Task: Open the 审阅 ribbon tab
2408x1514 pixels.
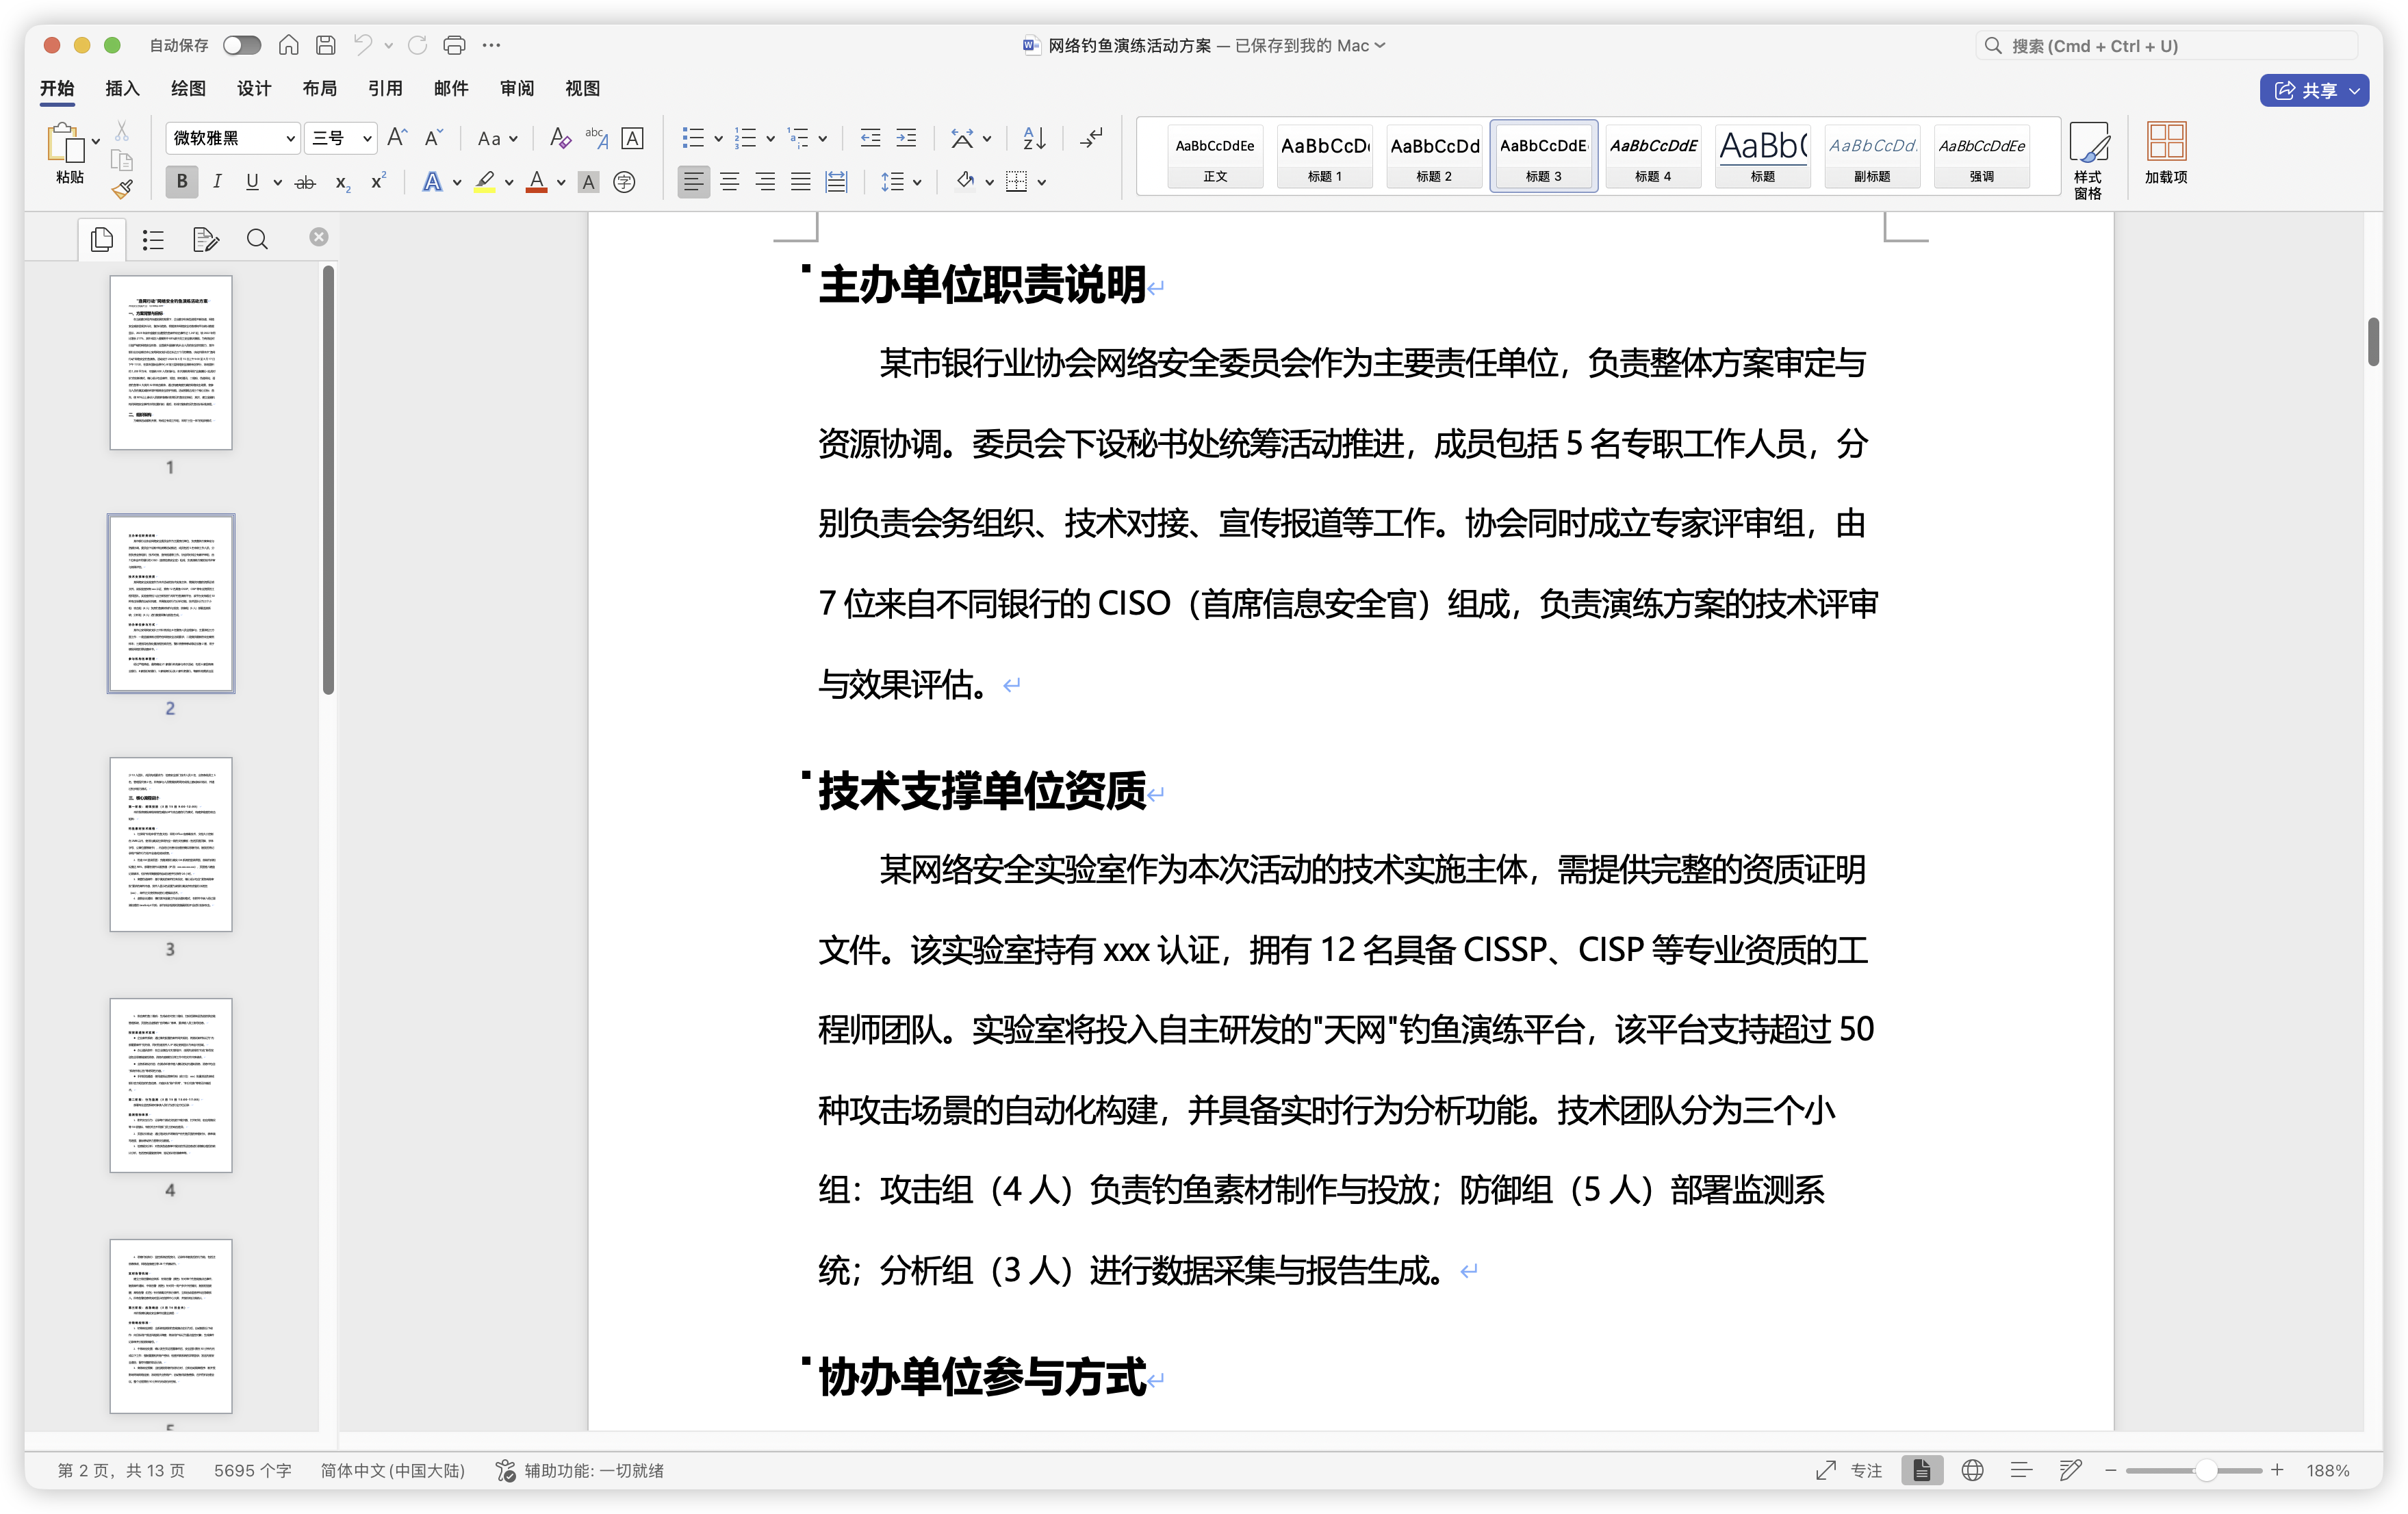Action: click(516, 89)
